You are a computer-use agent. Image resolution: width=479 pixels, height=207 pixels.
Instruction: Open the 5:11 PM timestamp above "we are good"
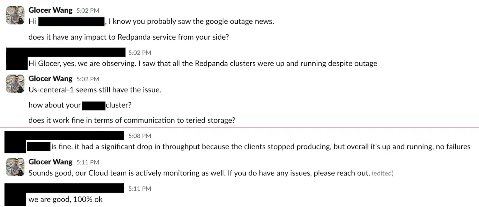[140, 189]
